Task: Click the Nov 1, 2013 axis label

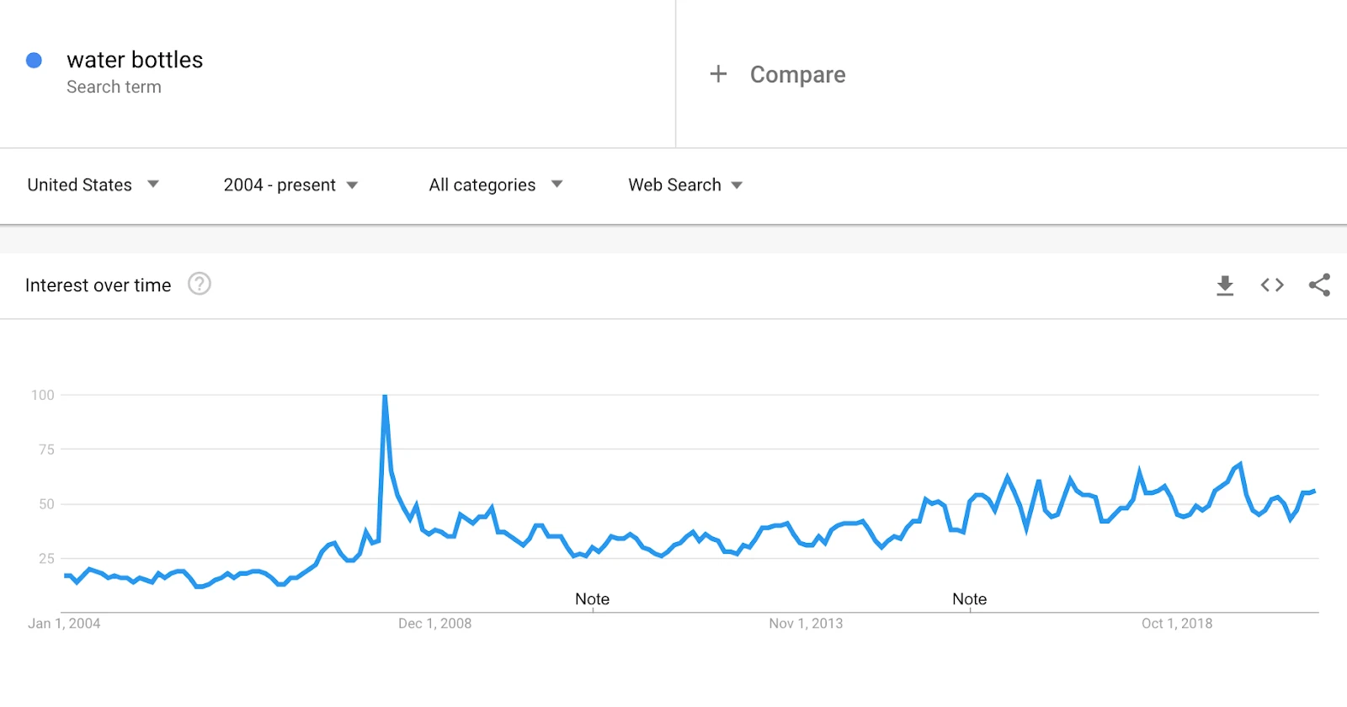Action: pyautogui.click(x=806, y=624)
